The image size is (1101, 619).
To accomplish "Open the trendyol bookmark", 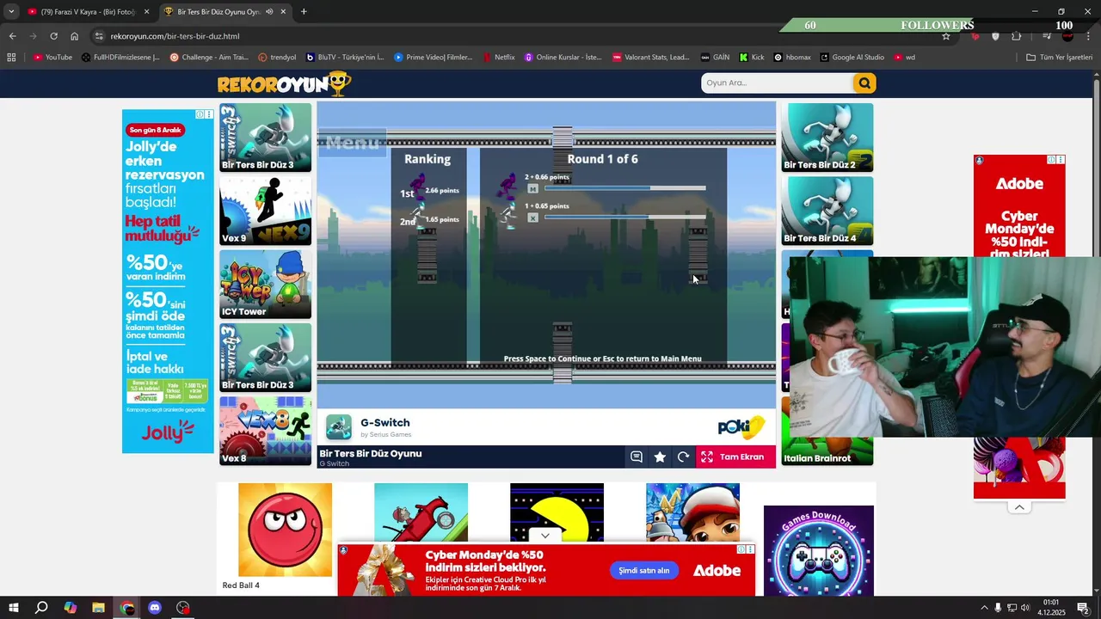I will [277, 58].
